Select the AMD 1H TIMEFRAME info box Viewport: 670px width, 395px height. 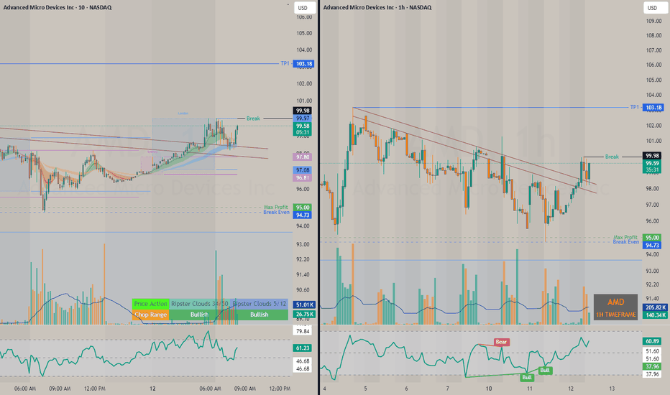(x=616, y=307)
